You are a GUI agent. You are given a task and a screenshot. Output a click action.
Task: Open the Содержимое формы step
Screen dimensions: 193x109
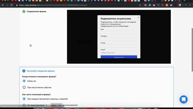[36, 12]
